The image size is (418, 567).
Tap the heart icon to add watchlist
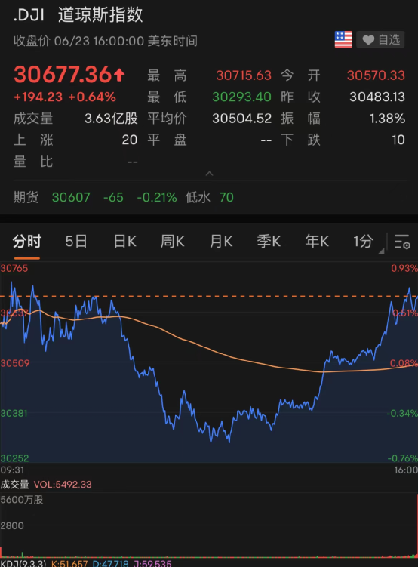tap(368, 40)
